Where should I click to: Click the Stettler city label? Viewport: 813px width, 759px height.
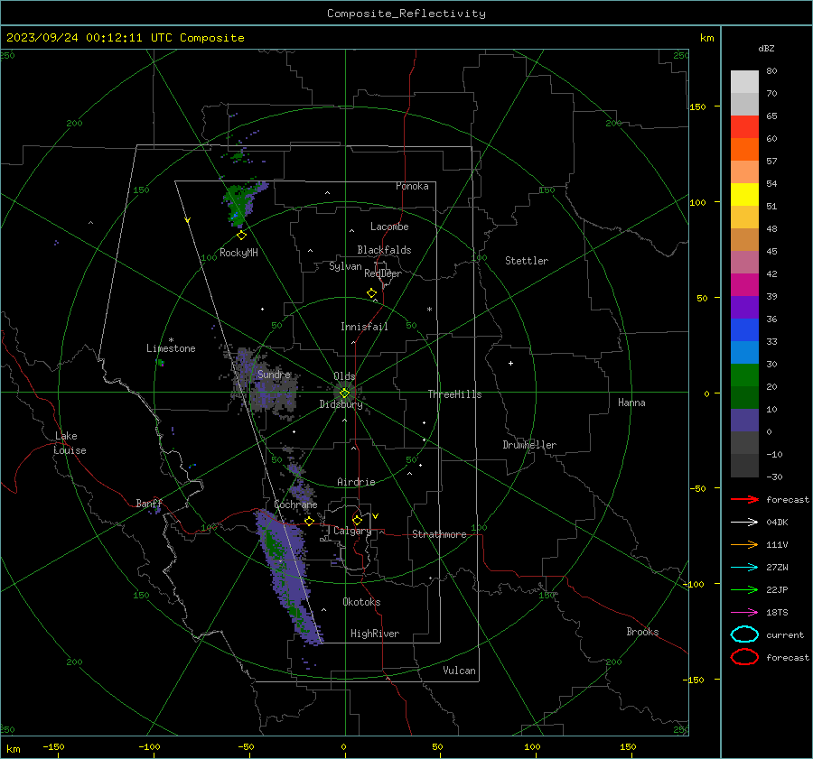pos(527,261)
